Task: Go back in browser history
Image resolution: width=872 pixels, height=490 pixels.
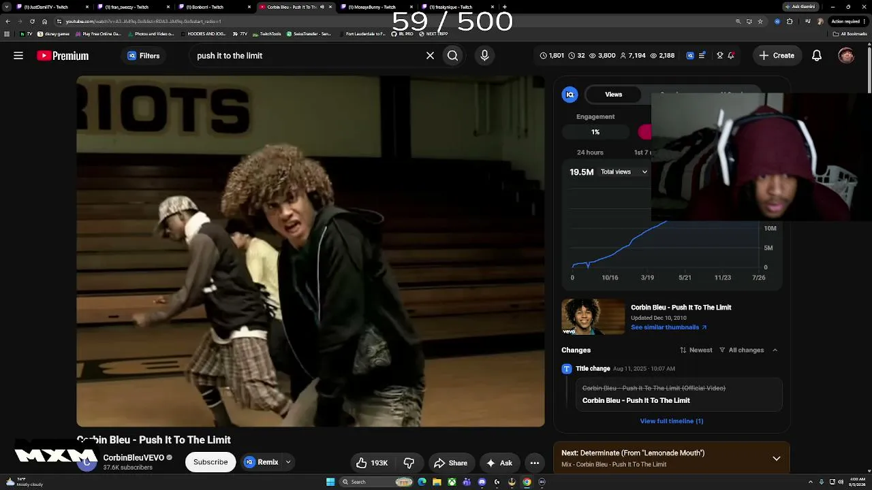Action: tap(7, 21)
